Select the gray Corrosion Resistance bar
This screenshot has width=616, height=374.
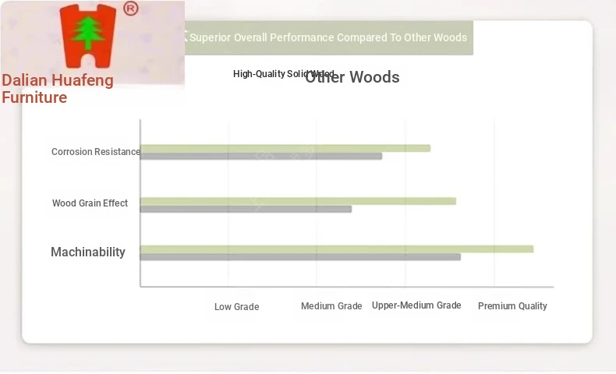pos(261,156)
